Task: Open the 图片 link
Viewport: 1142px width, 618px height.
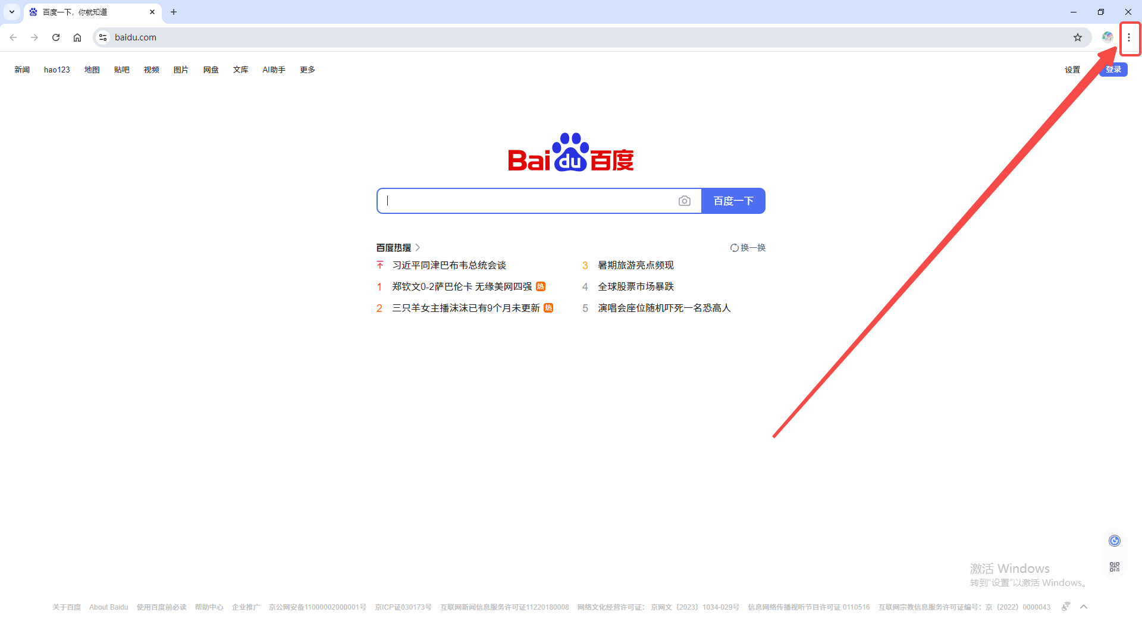Action: pos(181,70)
